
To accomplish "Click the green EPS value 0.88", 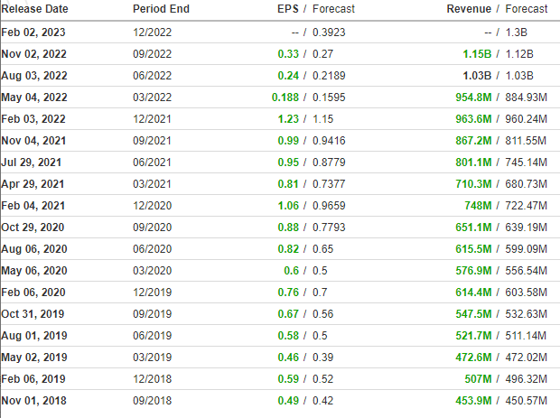I will click(x=288, y=228).
